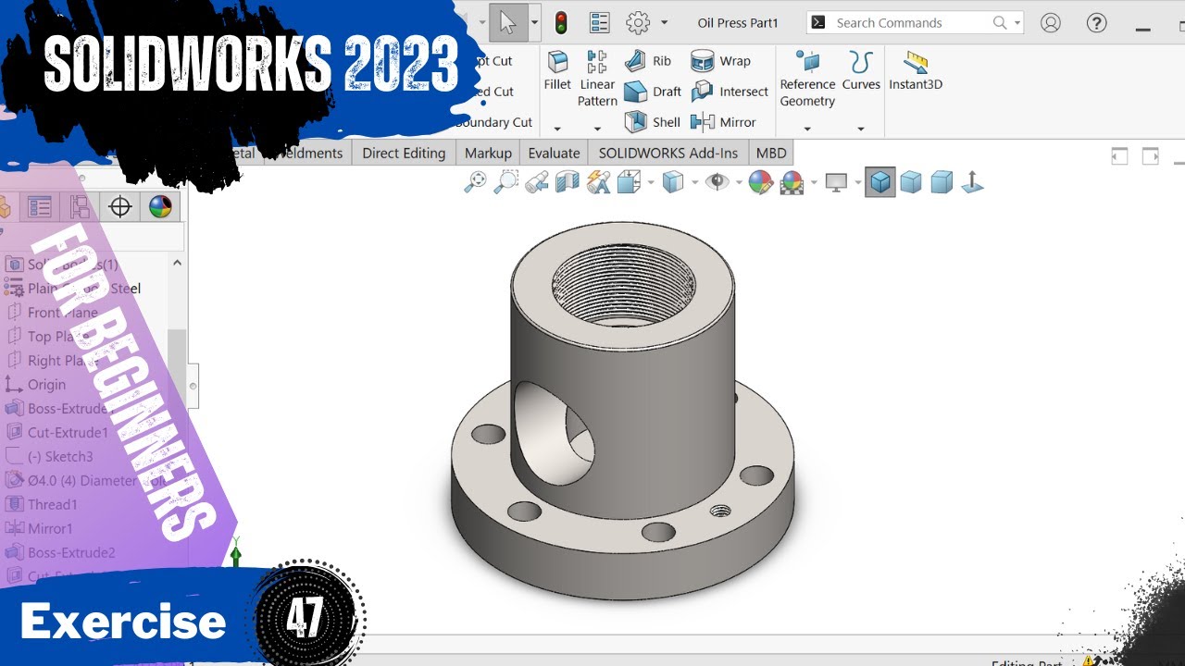Select the Rib feature tool
This screenshot has height=666, width=1185.
pos(648,61)
